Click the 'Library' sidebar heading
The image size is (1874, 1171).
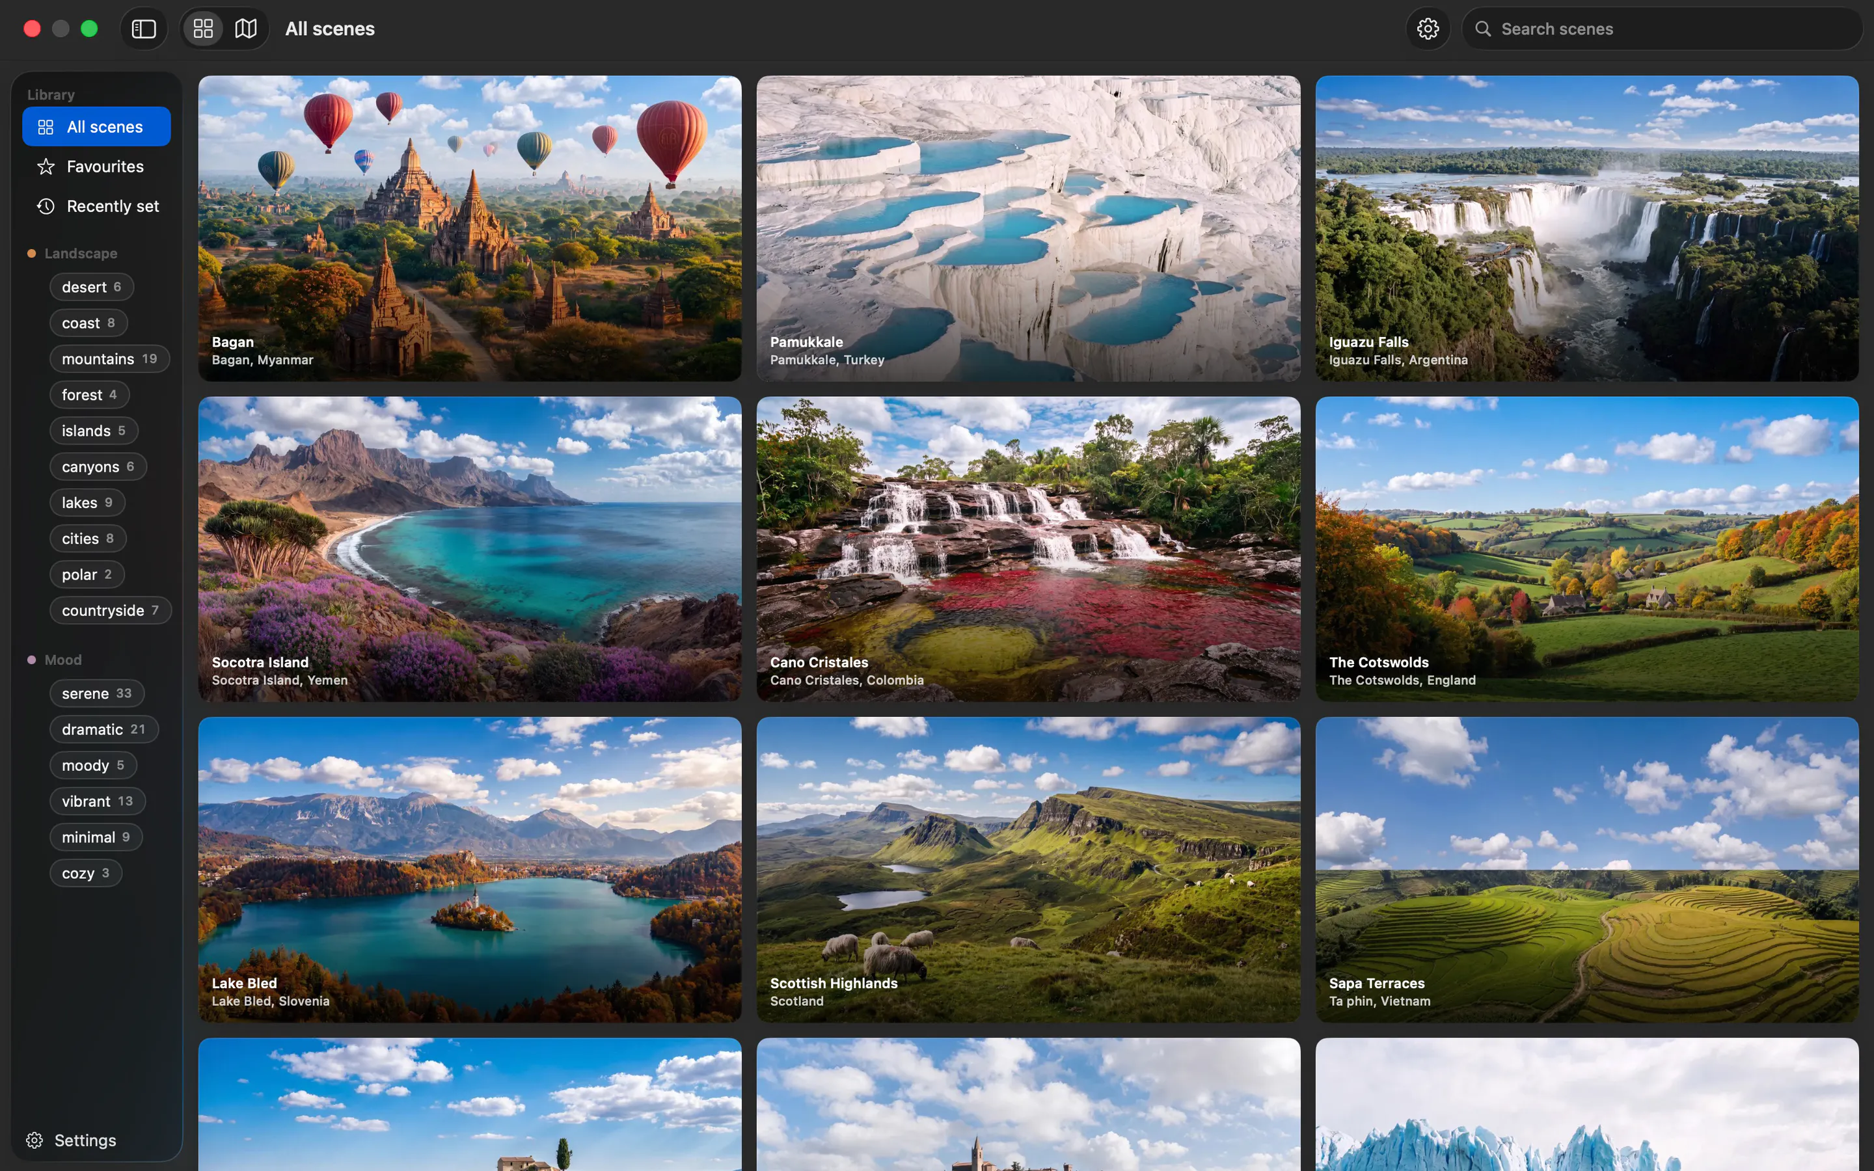51,94
